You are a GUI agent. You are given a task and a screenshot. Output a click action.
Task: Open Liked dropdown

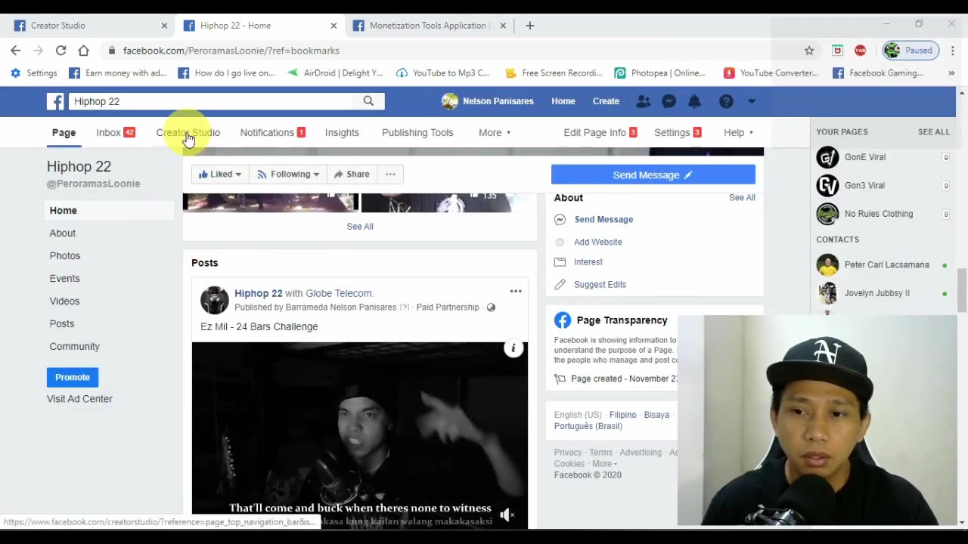[220, 175]
